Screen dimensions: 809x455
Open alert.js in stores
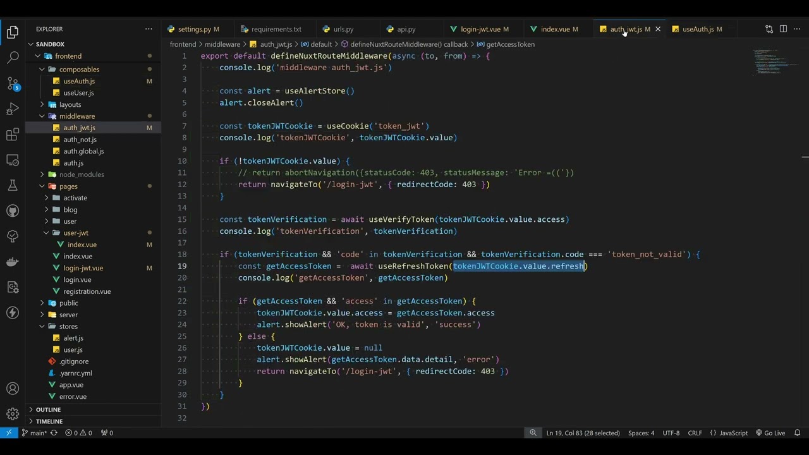click(x=73, y=338)
